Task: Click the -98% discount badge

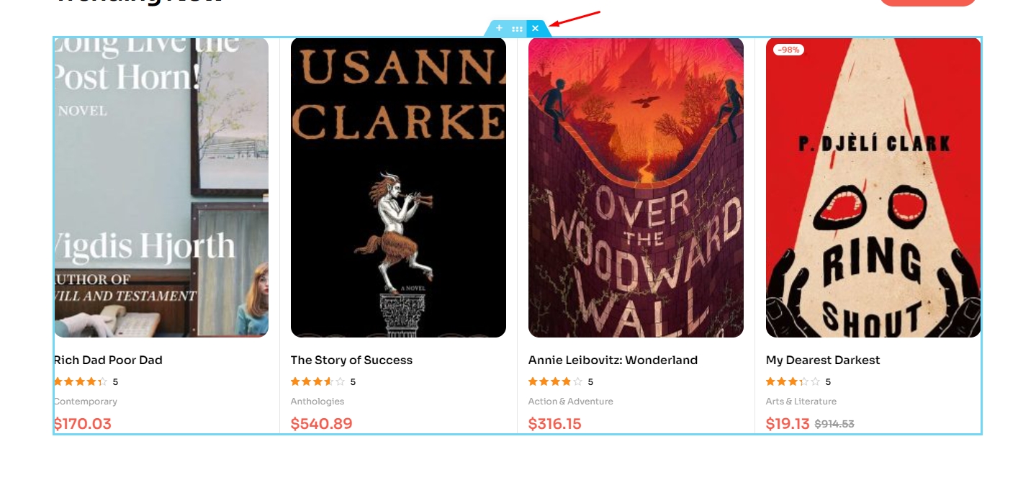Action: [788, 50]
